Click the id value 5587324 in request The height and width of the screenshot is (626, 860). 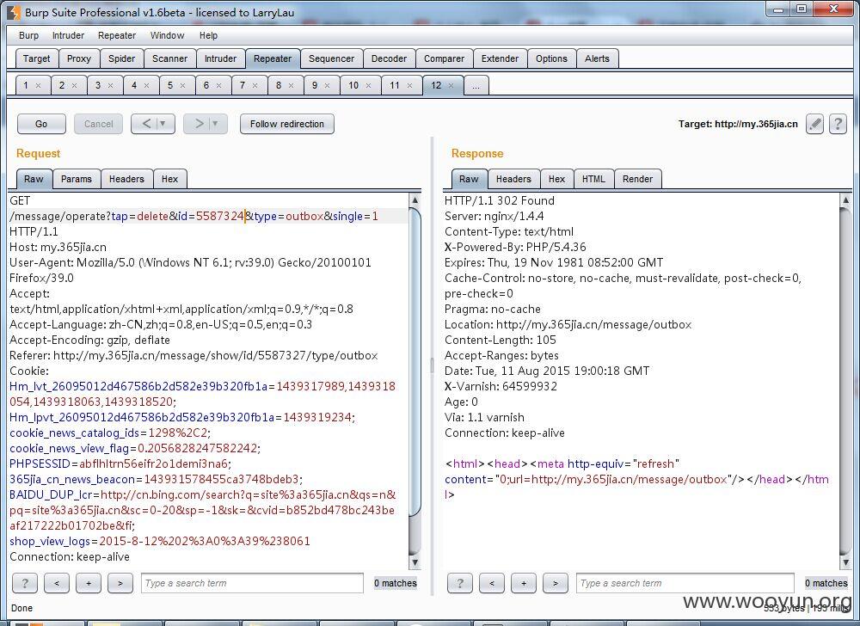[220, 216]
